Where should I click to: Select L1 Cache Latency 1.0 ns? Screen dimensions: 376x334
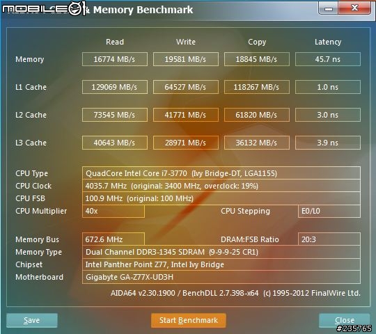328,87
